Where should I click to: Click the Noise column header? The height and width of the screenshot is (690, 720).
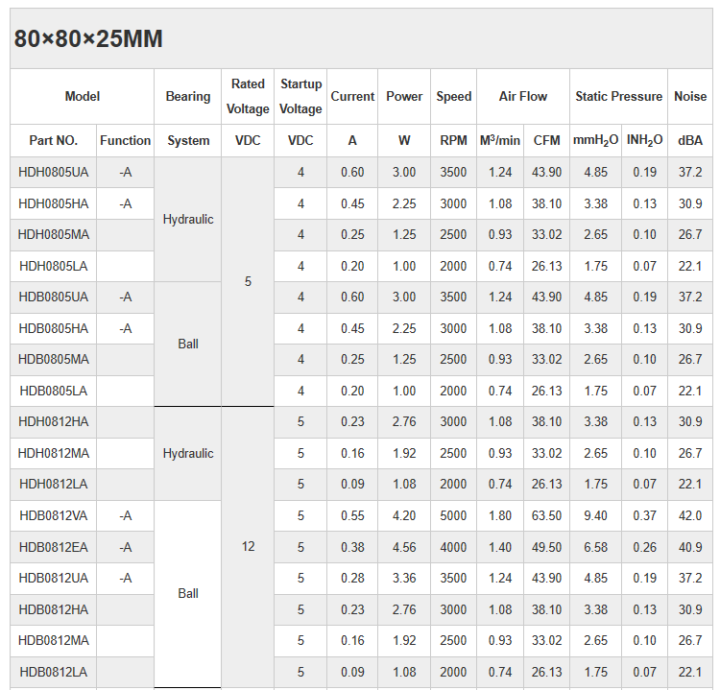689,96
